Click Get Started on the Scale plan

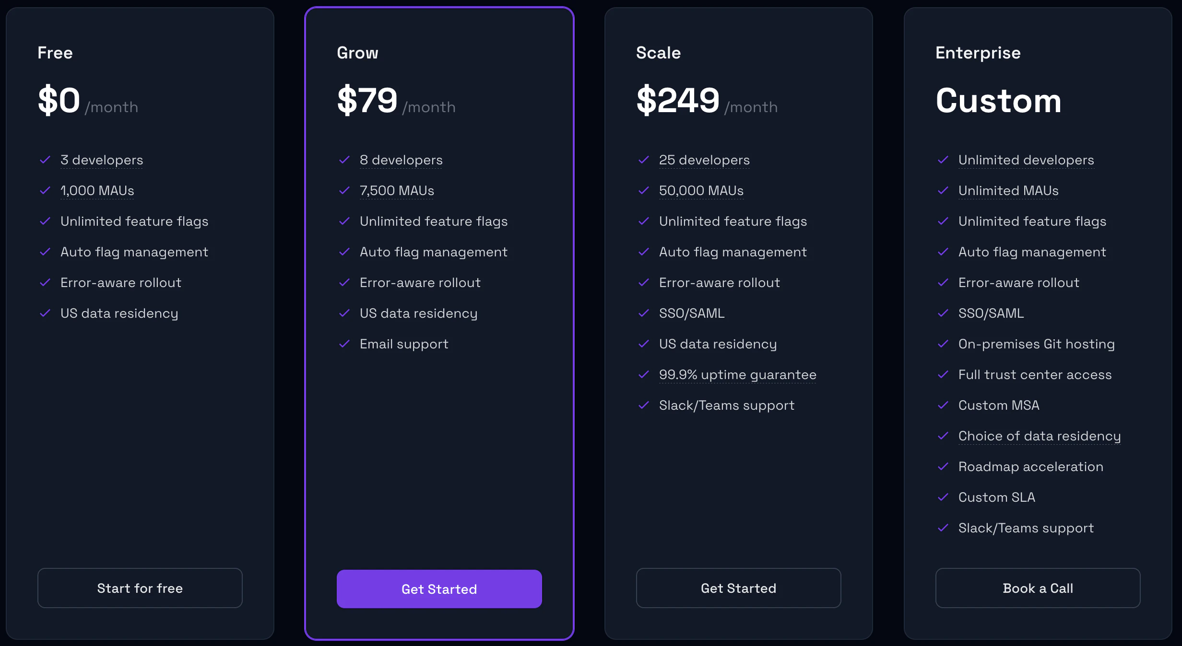coord(738,588)
